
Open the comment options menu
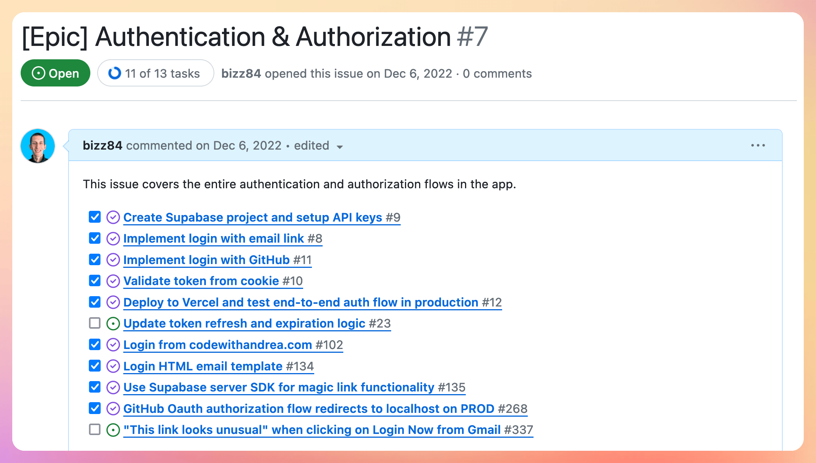[x=758, y=145]
